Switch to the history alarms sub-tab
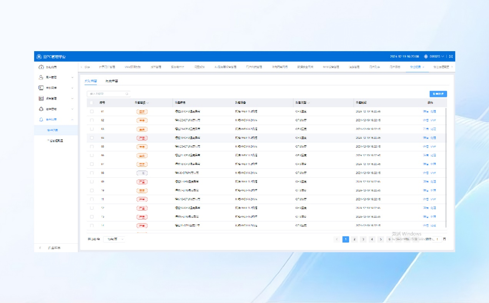This screenshot has height=303, width=489. pyautogui.click(x=112, y=81)
